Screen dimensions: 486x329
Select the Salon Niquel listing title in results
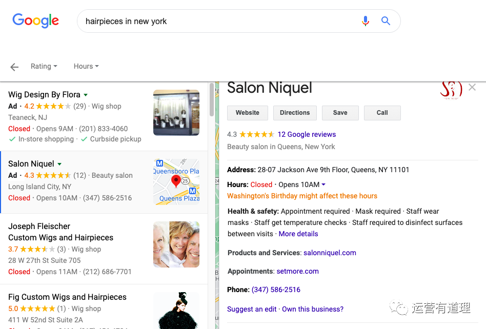(31, 164)
